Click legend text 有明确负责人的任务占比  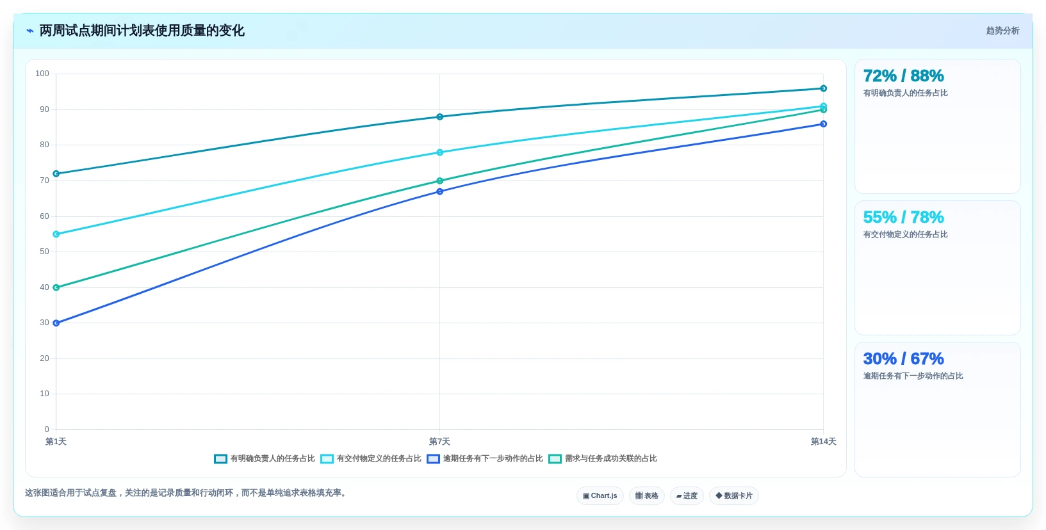tap(273, 459)
